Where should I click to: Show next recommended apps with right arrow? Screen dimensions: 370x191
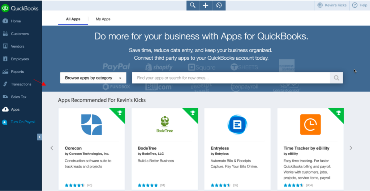tap(350, 148)
